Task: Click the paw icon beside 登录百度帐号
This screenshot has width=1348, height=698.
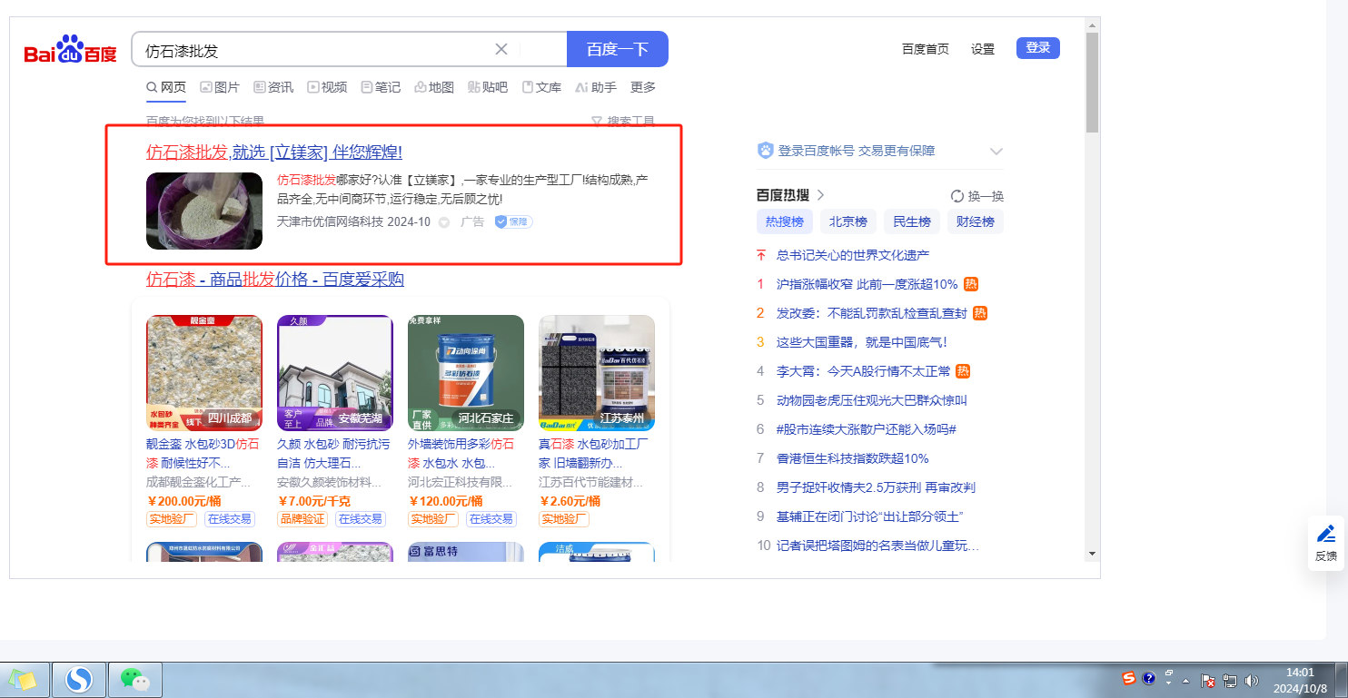Action: pos(765,151)
